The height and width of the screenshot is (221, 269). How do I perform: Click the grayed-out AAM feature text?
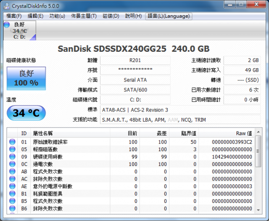point(173,120)
